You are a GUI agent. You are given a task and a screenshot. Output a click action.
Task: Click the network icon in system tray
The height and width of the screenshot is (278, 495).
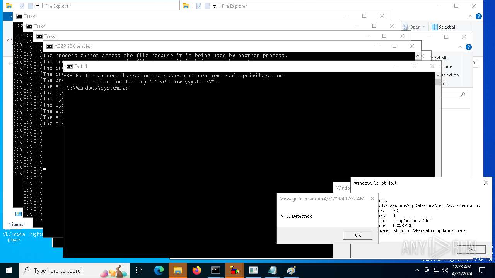point(436,270)
